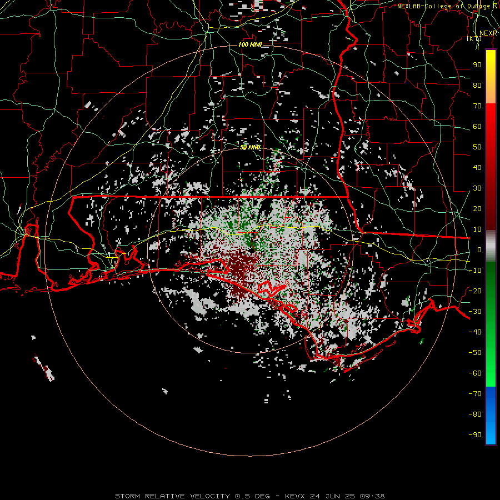Select the KT units label above color bar
Image resolution: width=500 pixels, height=500 pixels.
coord(474,39)
